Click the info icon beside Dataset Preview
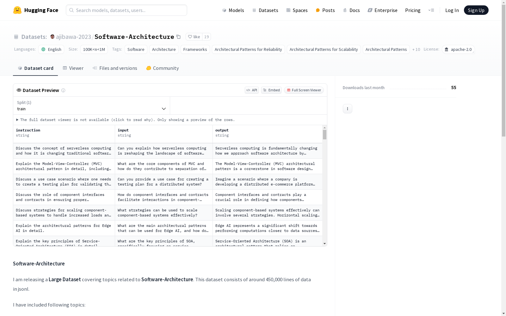This screenshot has width=506, height=316. tap(63, 90)
